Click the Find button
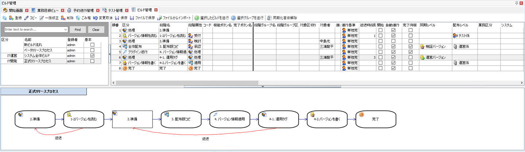 78,30
